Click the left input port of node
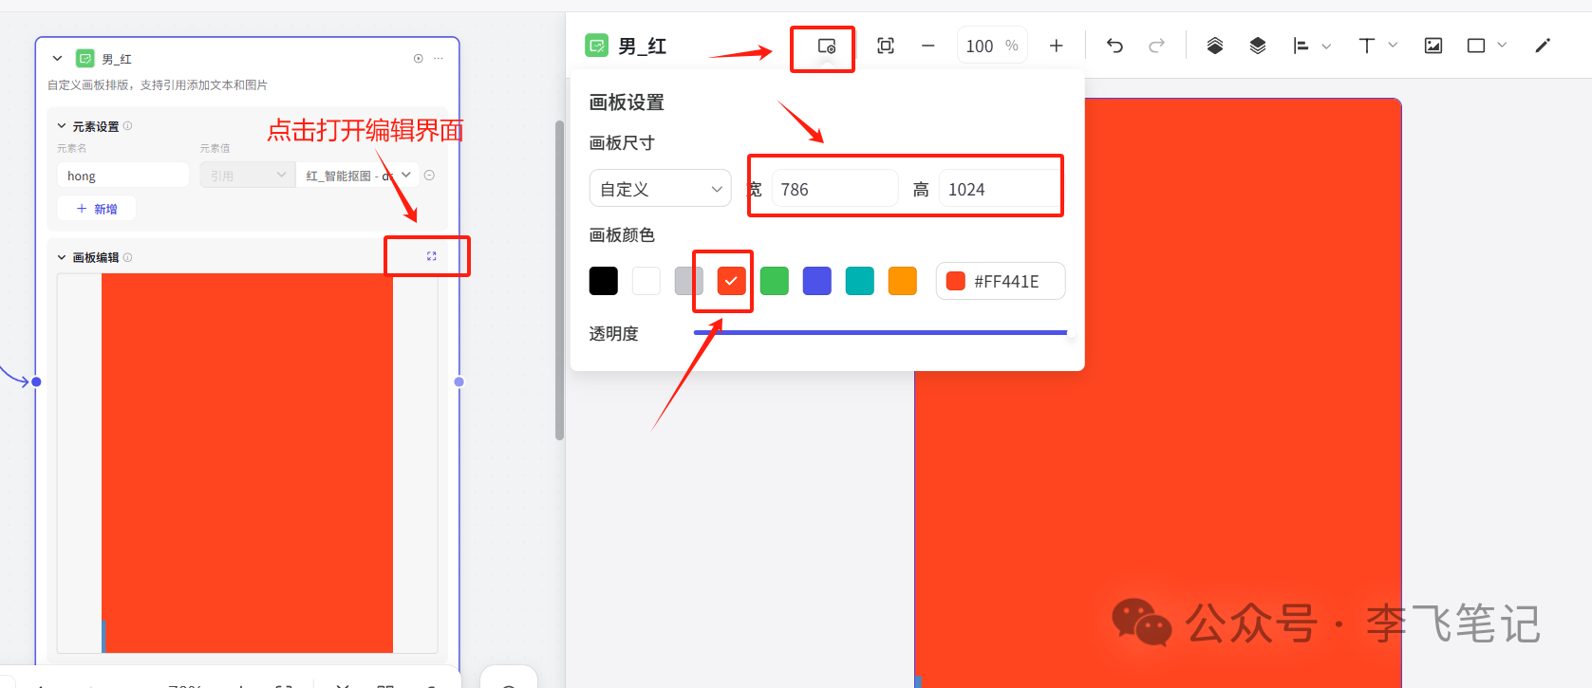1592x688 pixels. tap(36, 381)
